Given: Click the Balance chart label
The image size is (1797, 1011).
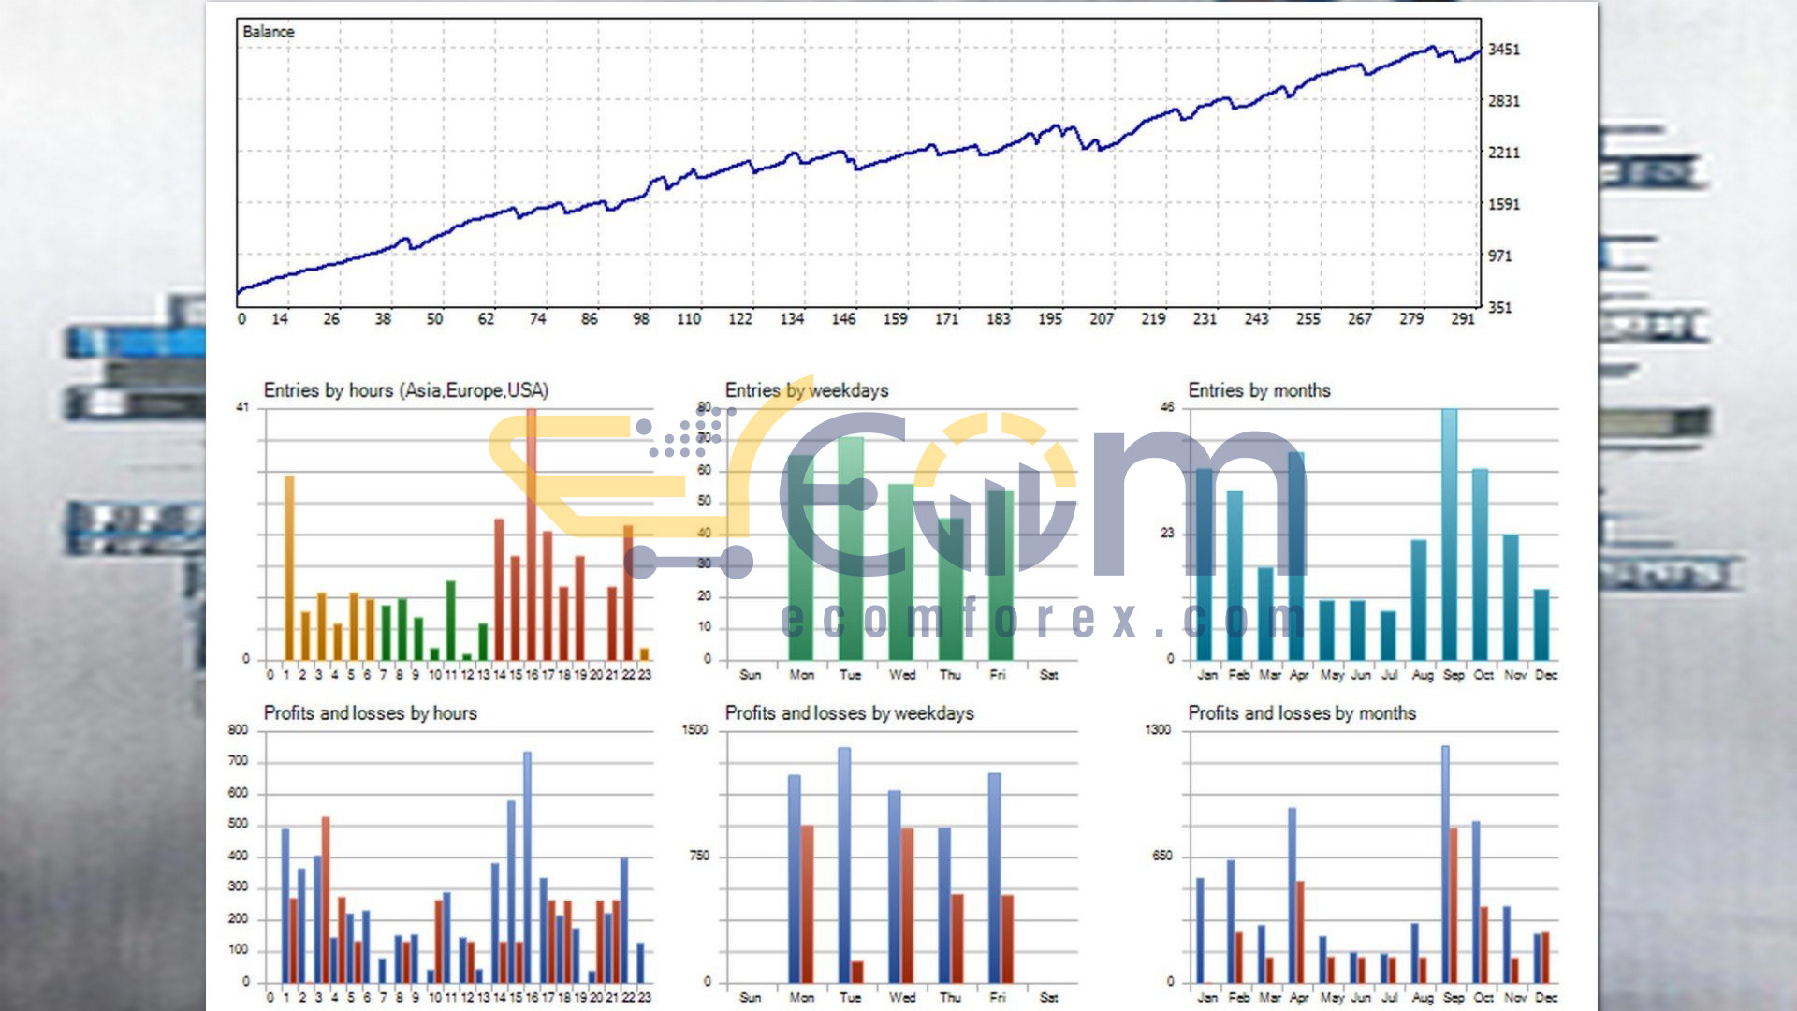Looking at the screenshot, I should click(269, 32).
